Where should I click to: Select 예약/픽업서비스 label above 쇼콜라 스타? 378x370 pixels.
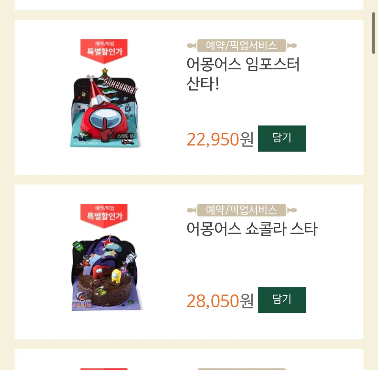tap(242, 210)
